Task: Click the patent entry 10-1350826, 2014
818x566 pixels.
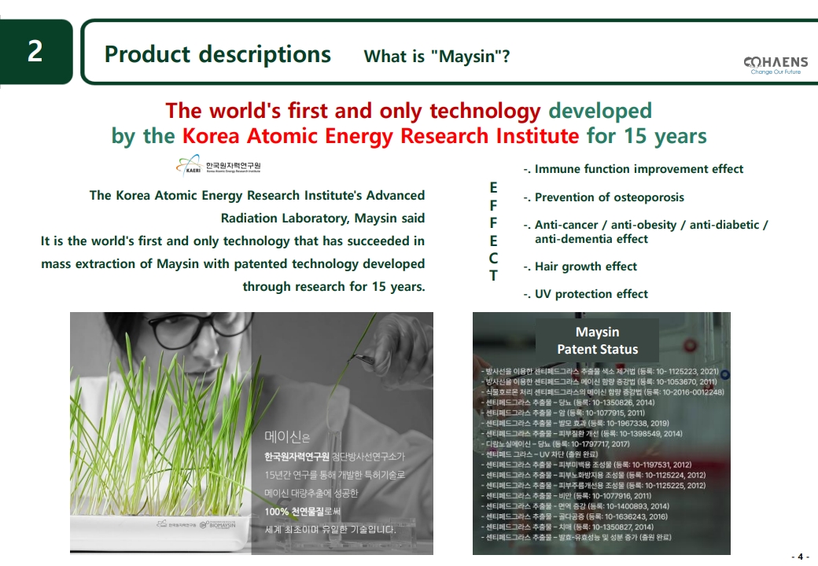Action: tap(568, 402)
